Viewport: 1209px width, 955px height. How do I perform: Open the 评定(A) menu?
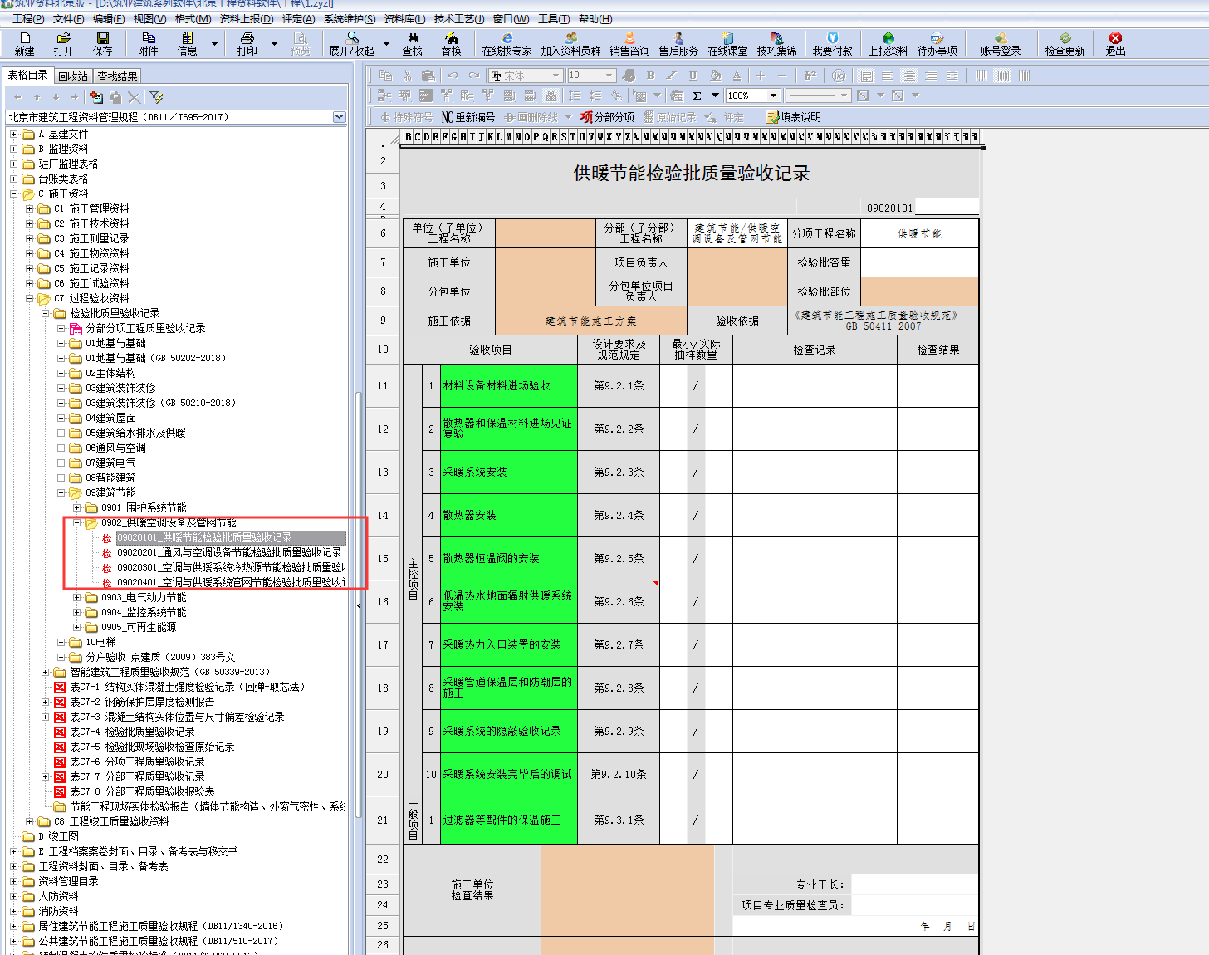(x=298, y=18)
